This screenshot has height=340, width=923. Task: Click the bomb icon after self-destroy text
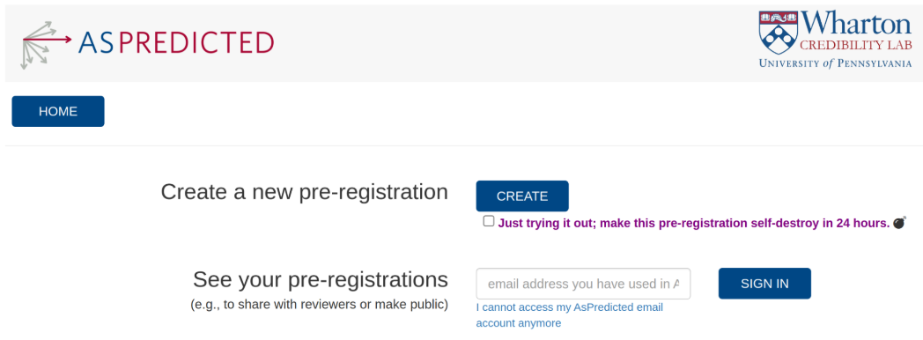coord(899,223)
